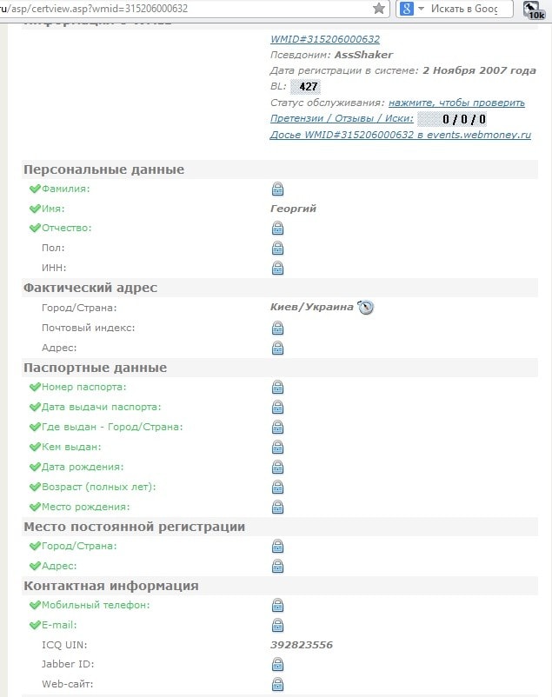The height and width of the screenshot is (697, 552).
Task: Click the clock icon next to Киев/Украина
Action: coord(366,307)
